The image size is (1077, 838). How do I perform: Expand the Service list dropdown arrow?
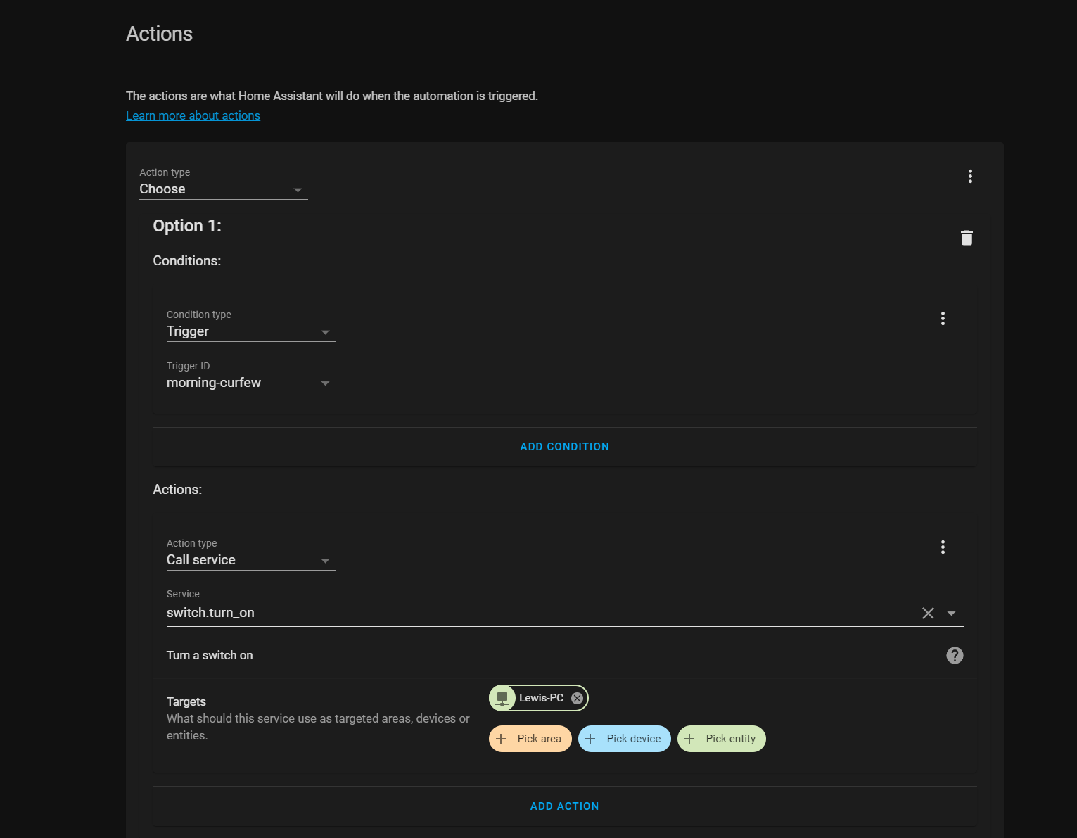click(951, 614)
